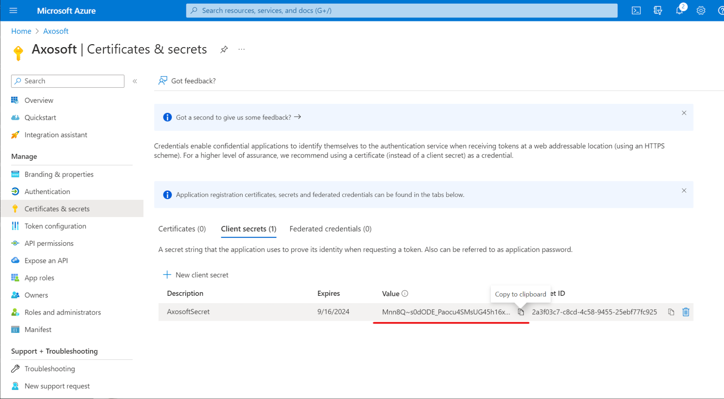Focus the global resource search box
The image size is (724, 399).
401,10
